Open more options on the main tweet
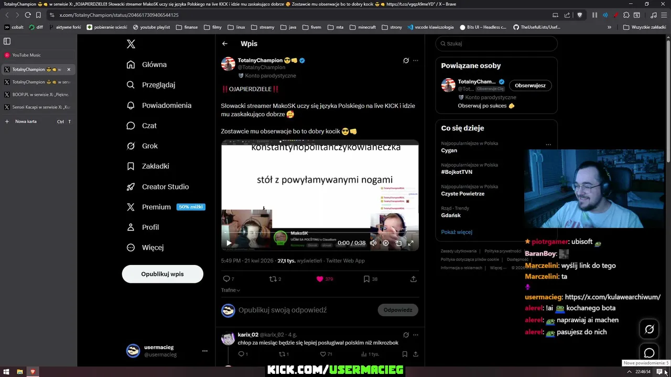This screenshot has height=377, width=671. [416, 60]
